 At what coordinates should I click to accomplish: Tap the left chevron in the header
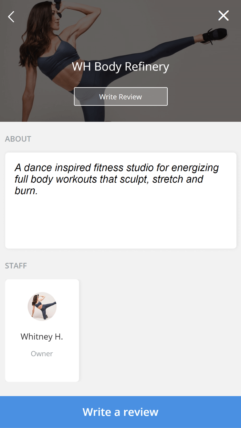coord(11,16)
